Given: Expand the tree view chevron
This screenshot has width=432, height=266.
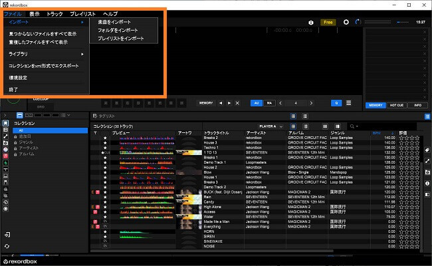Looking at the screenshot, I should click(x=5, y=115).
